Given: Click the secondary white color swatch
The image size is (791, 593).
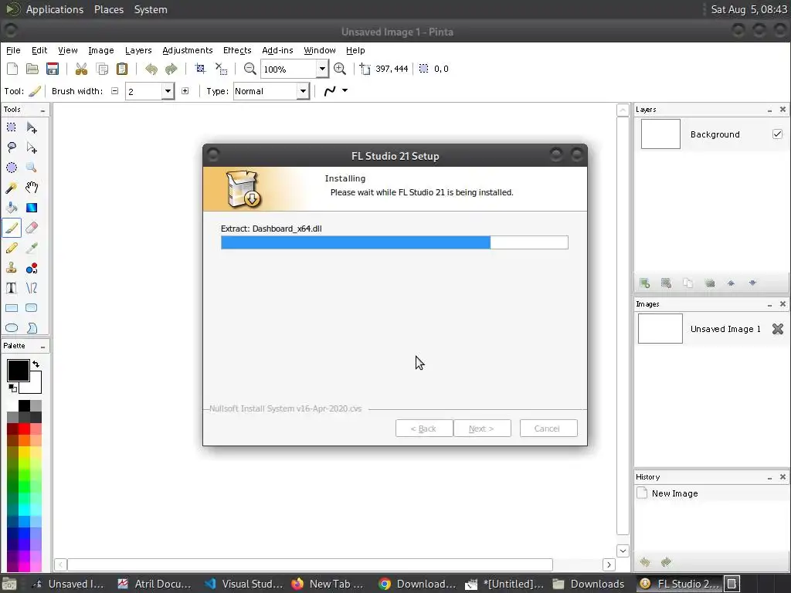Looking at the screenshot, I should coord(34,386).
